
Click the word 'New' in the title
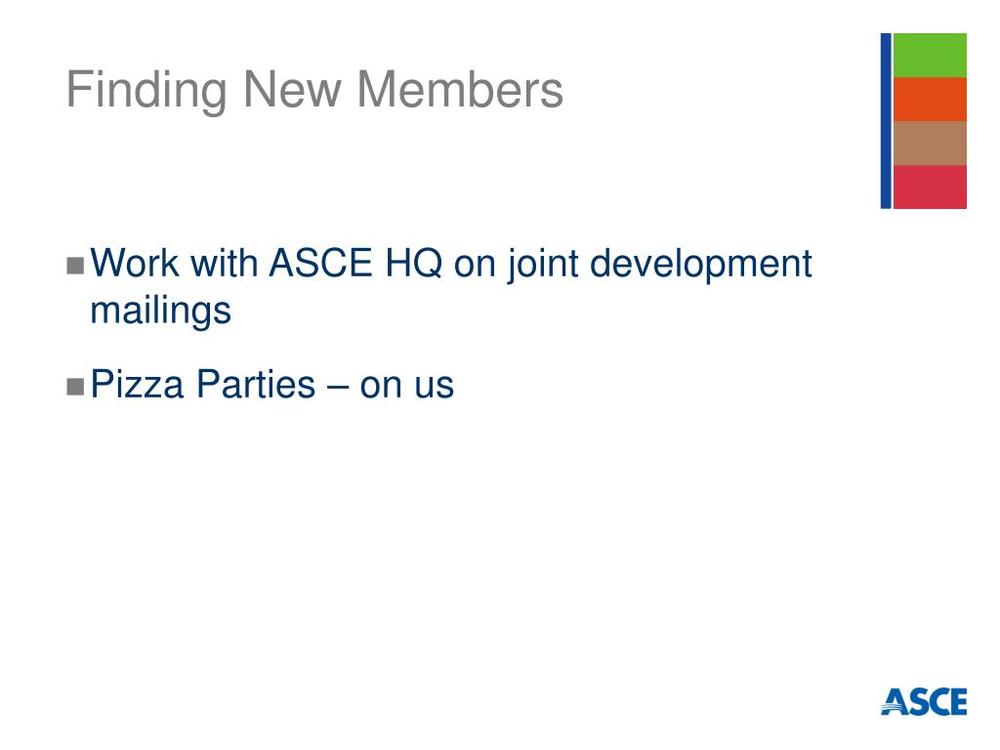292,89
